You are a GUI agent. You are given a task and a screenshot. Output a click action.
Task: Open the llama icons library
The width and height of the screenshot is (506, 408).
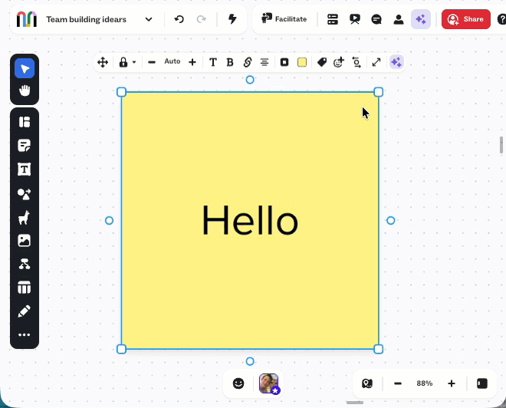pos(25,217)
